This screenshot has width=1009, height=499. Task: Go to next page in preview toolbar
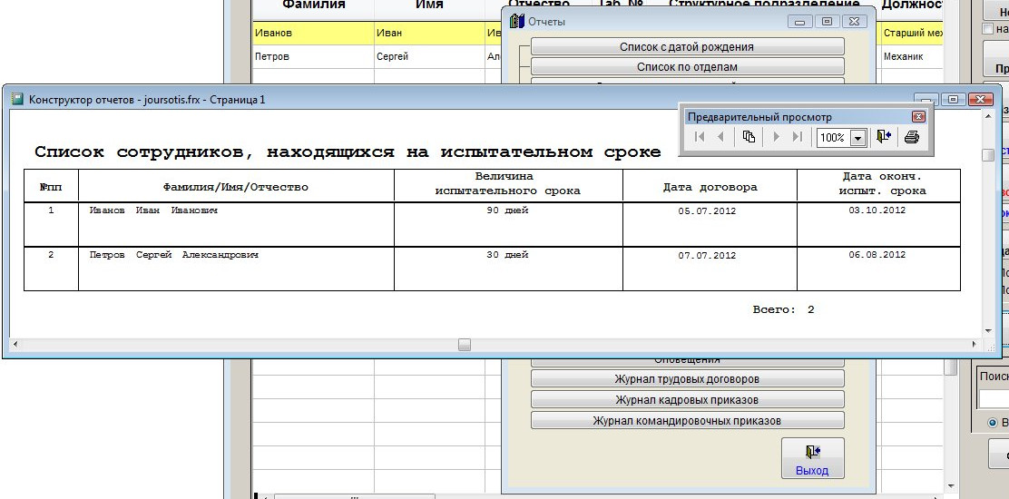coord(777,137)
